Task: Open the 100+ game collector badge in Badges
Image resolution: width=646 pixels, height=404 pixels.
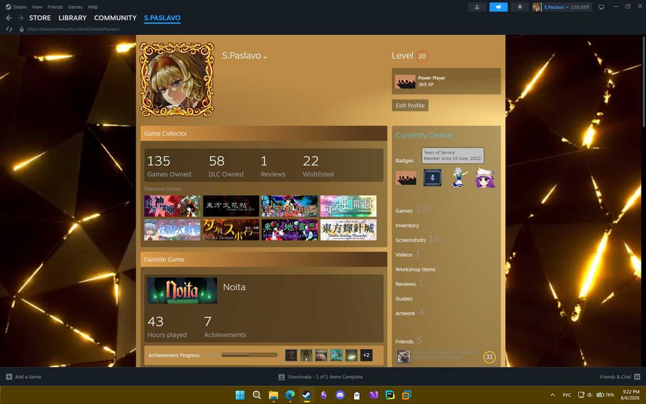Action: (406, 178)
